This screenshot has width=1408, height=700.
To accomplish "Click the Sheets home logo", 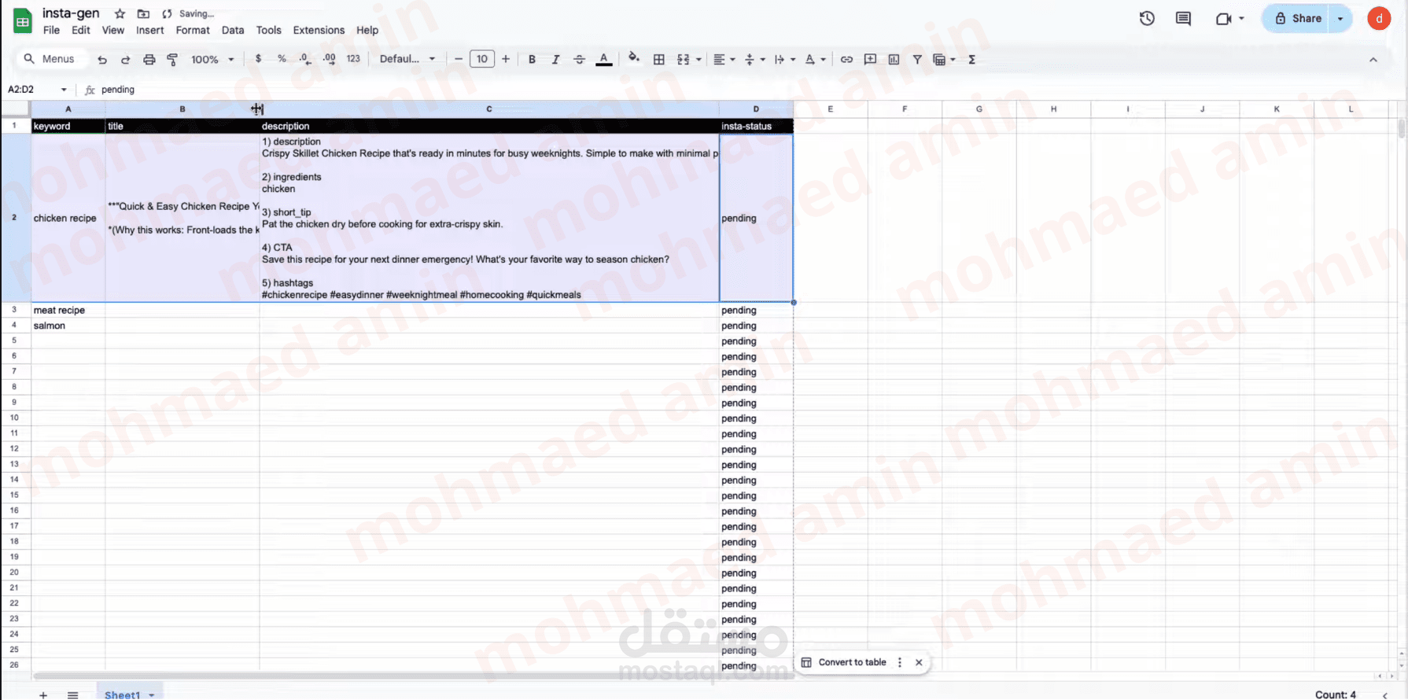I will (x=23, y=21).
